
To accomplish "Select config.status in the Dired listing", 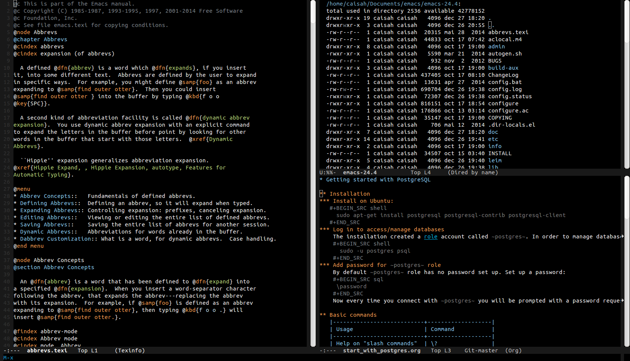I will click(510, 96).
